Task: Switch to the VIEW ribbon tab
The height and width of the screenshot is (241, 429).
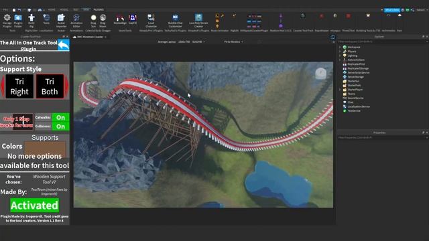Action: (86, 9)
